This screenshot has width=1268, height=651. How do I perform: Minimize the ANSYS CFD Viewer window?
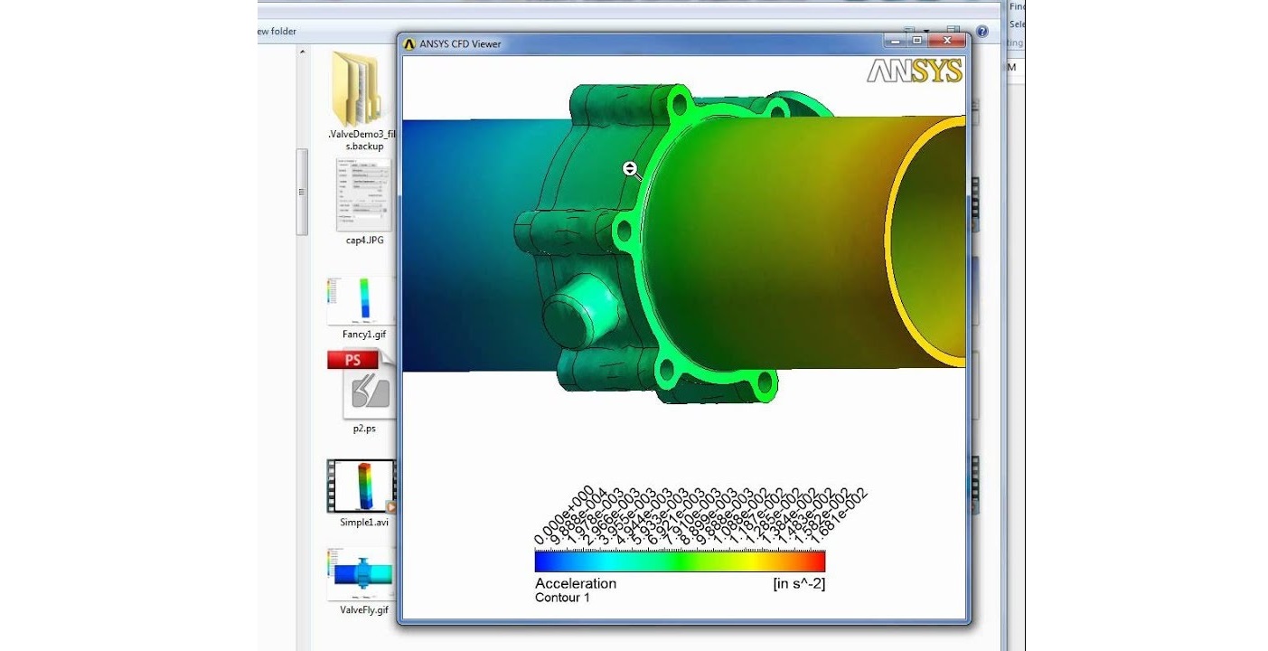[895, 41]
